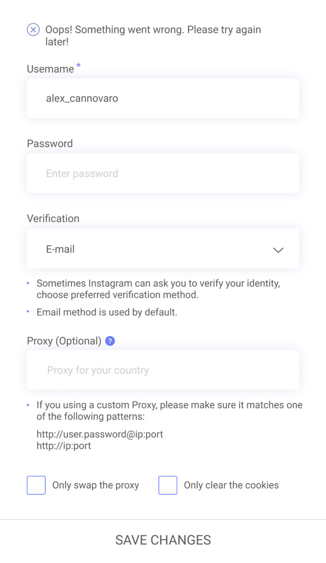
Task: Click the Password field label
Action: click(x=50, y=144)
